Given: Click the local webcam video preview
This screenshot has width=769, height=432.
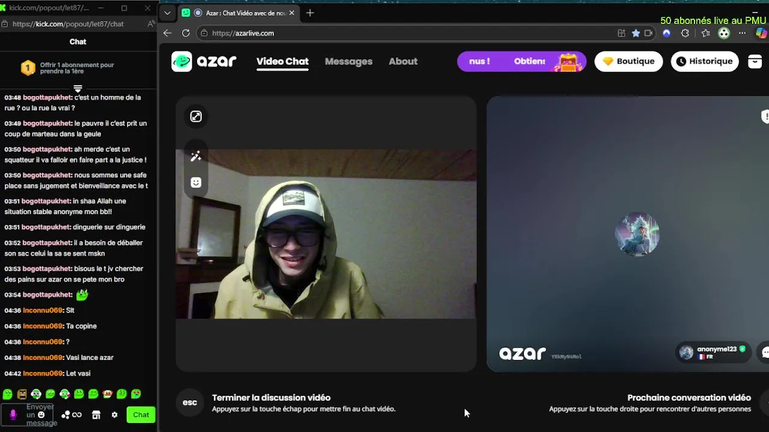Looking at the screenshot, I should point(326,234).
